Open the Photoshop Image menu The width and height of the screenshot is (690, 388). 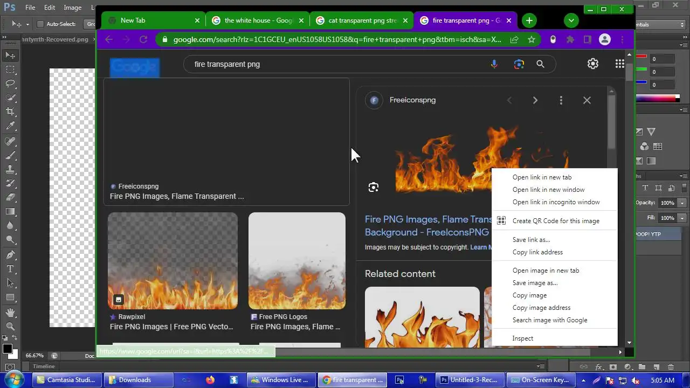coord(73,8)
